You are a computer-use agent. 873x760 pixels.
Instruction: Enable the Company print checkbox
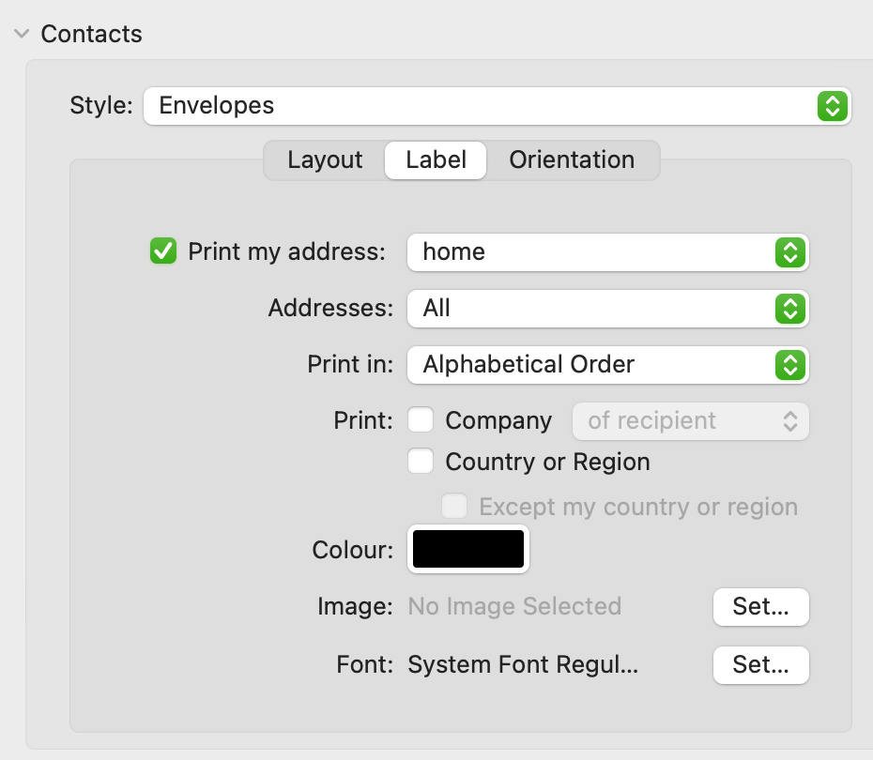[x=421, y=419]
